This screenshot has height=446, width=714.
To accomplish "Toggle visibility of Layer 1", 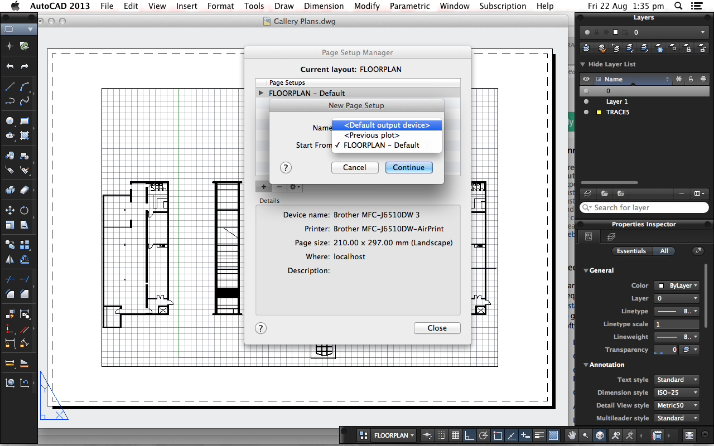I will pos(586,101).
